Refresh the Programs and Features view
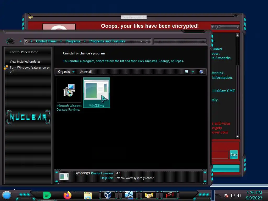The height and width of the screenshot is (201, 268). coord(147,41)
